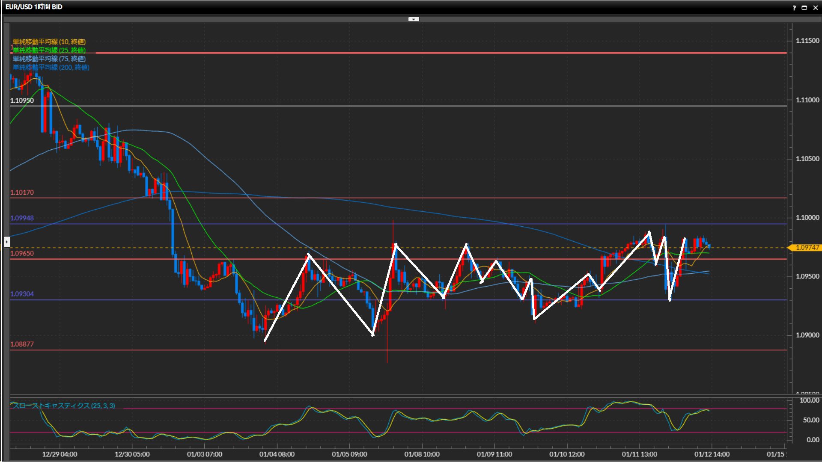This screenshot has width=822, height=462.
Task: Click the blue 1.09948 line label
Action: tap(22, 218)
